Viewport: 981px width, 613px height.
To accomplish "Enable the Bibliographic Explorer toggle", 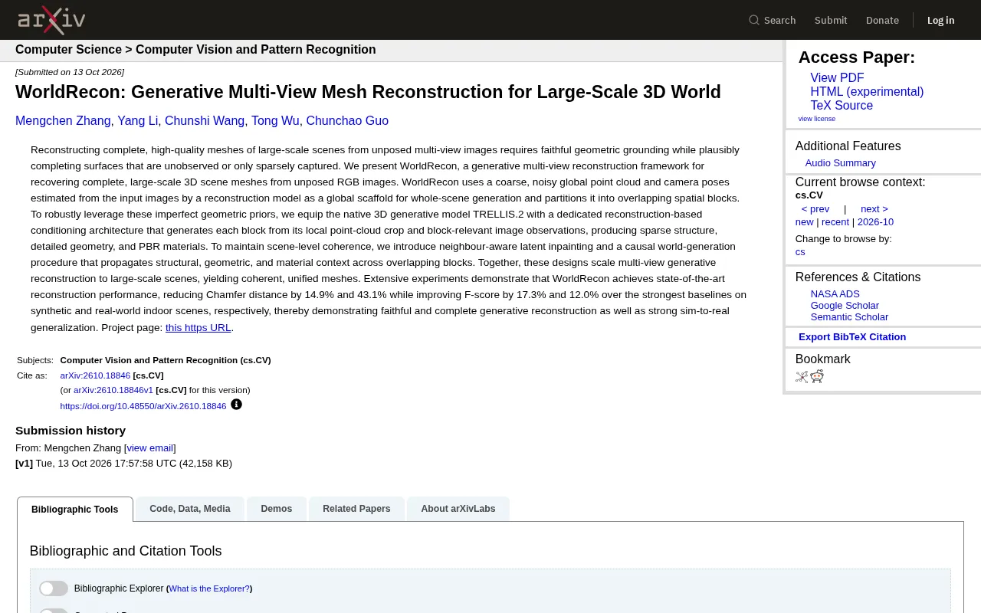I will tap(54, 588).
